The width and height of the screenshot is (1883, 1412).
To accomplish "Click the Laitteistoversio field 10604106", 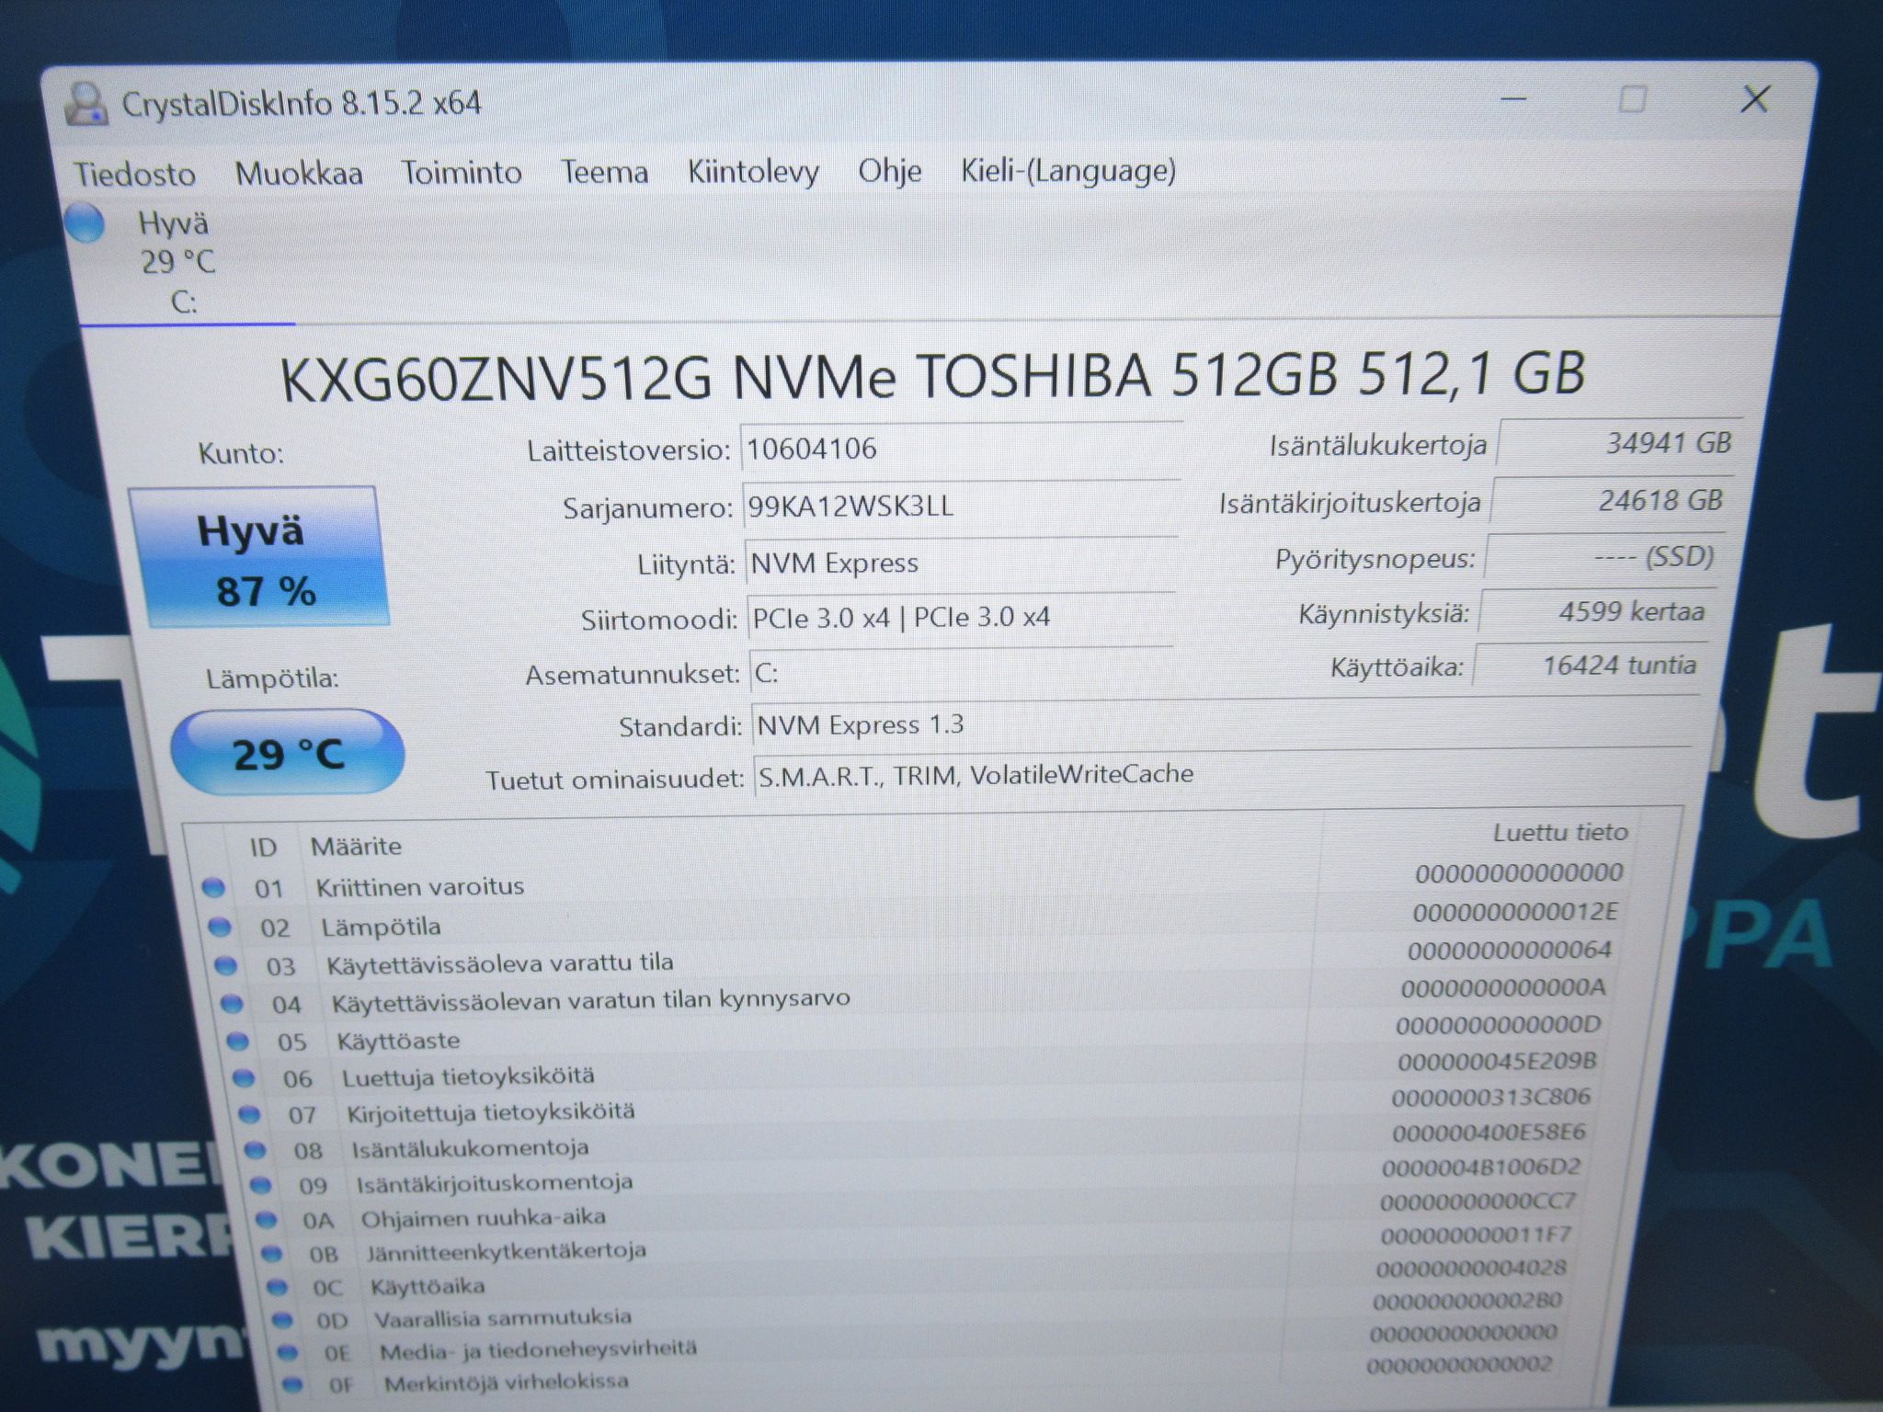I will tap(961, 449).
